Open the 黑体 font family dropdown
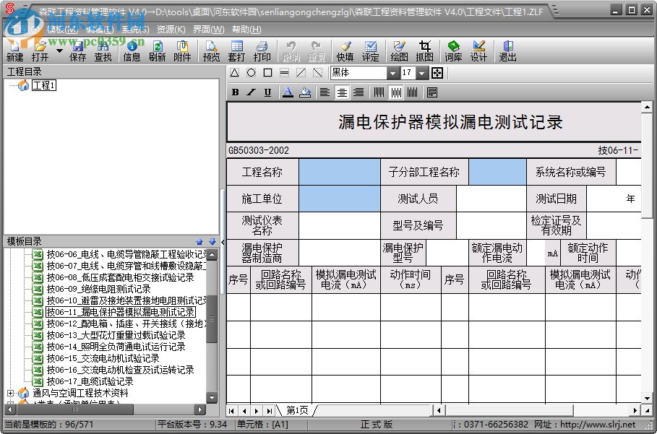 pos(394,73)
